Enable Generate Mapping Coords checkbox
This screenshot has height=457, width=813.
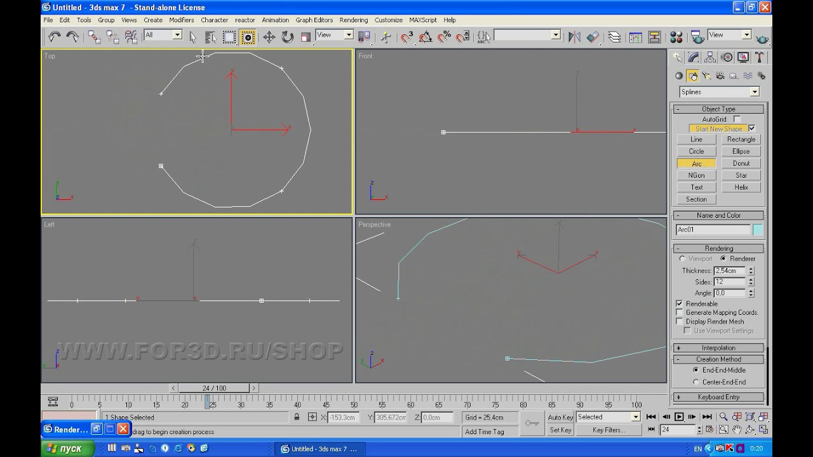[680, 313]
